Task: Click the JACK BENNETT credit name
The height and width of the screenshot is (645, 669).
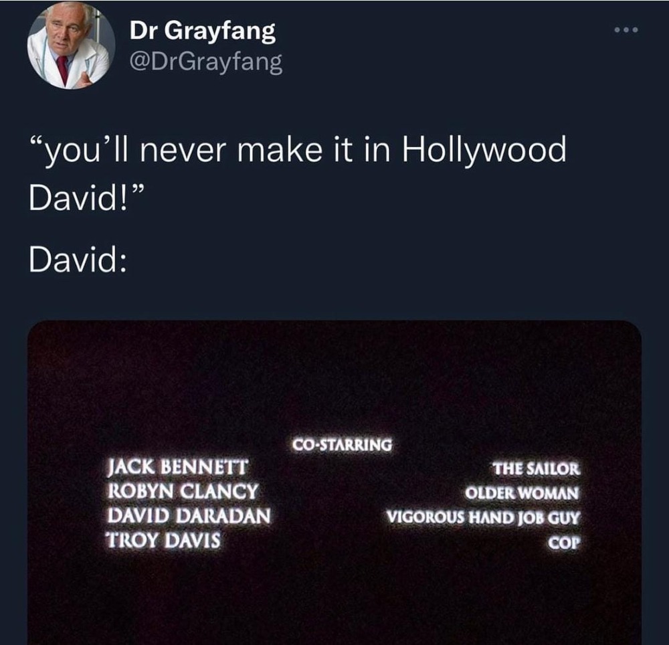Action: 177,467
